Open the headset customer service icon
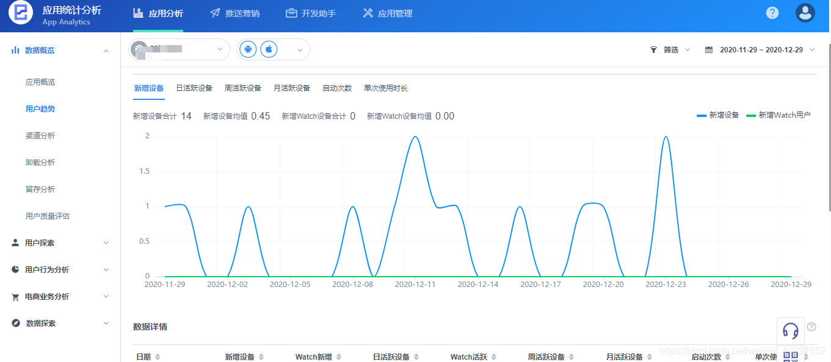The image size is (831, 362). pos(791,330)
